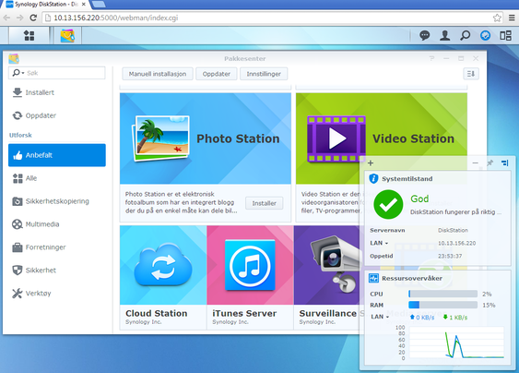Open the pilot view layout icon
This screenshot has width=519, height=373.
tap(505, 35)
